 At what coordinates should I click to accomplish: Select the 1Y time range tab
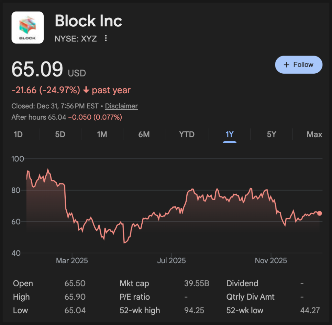[229, 134]
